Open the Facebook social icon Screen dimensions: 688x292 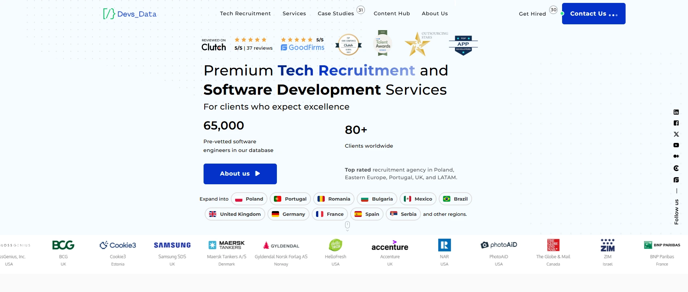pyautogui.click(x=676, y=123)
